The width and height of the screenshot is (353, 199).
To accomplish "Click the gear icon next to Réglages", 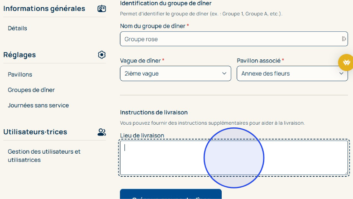I will click(x=102, y=55).
